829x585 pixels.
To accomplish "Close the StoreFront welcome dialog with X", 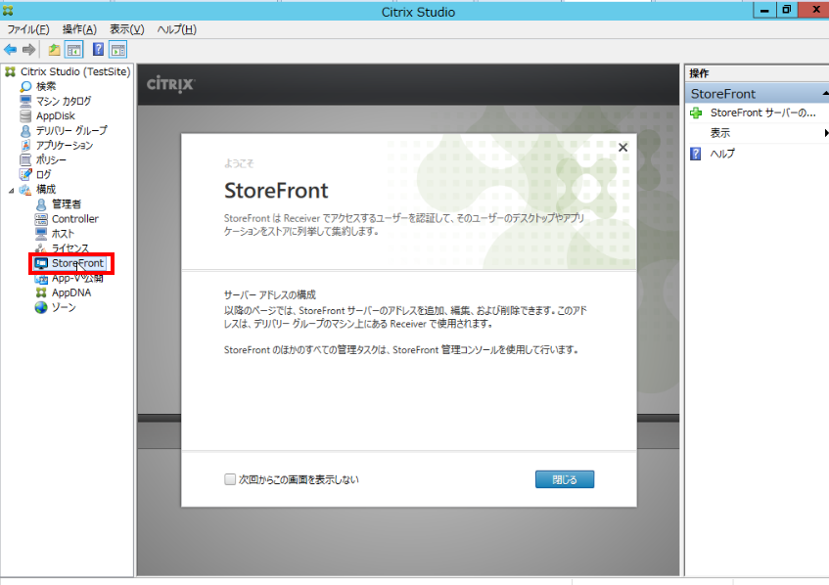I will [x=622, y=148].
